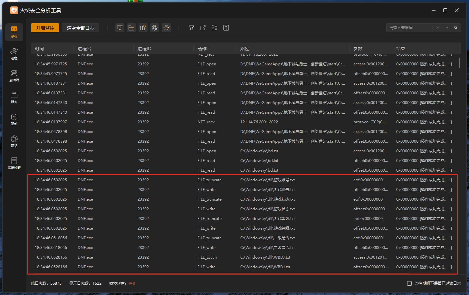Image resolution: width=469 pixels, height=295 pixels.
Task: Click access:0x001201 parameter in FILE_touch row
Action: point(370,257)
